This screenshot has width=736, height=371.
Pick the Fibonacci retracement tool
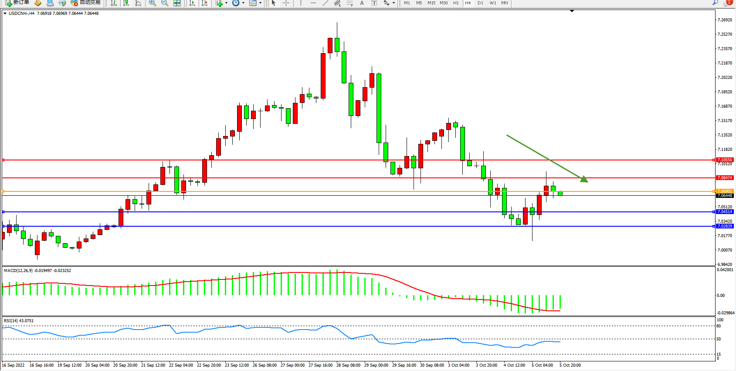350,3
